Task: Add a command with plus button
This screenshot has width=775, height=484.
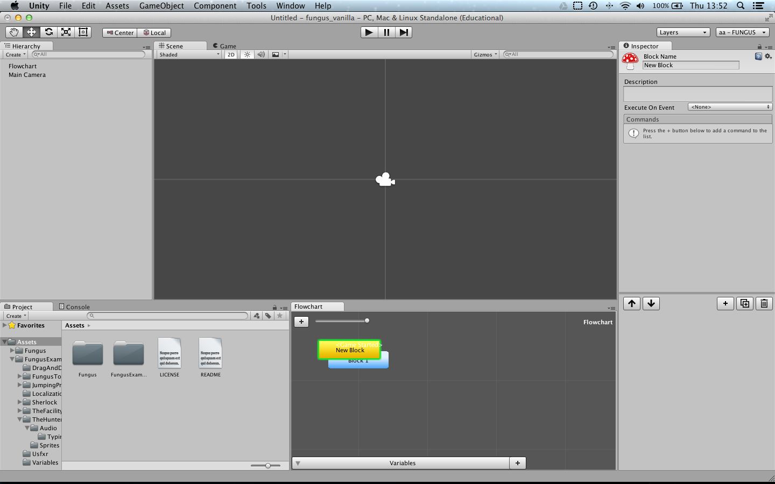Action: [x=725, y=303]
